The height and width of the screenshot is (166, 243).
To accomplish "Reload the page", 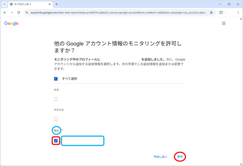I will (x=18, y=12).
